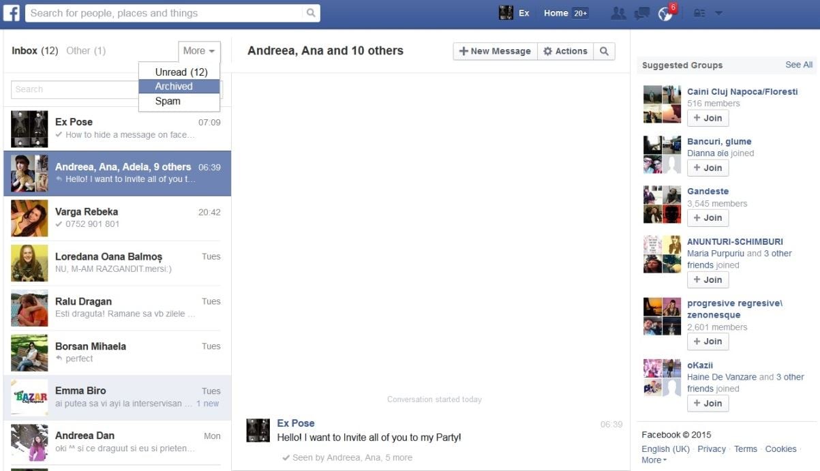Image resolution: width=820 pixels, height=471 pixels.
Task: Join the Bancuri, glume group
Action: (708, 168)
